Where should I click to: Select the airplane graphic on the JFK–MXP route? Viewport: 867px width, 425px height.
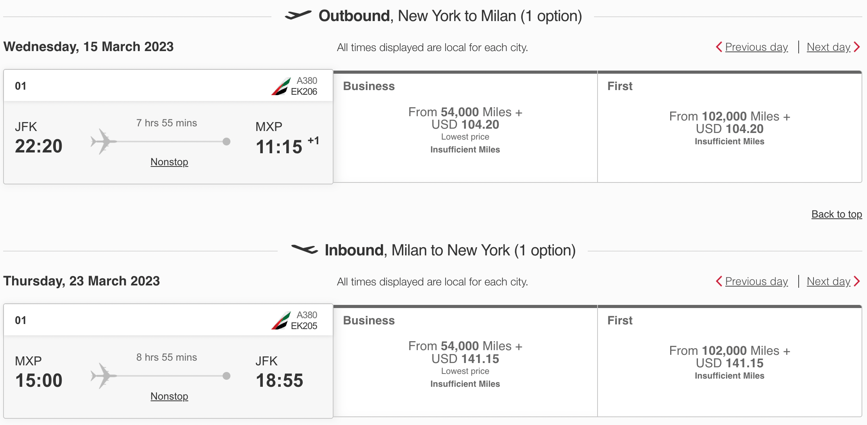coord(102,142)
